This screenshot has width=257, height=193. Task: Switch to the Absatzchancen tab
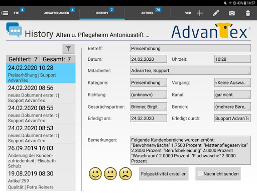pyautogui.click(x=57, y=13)
